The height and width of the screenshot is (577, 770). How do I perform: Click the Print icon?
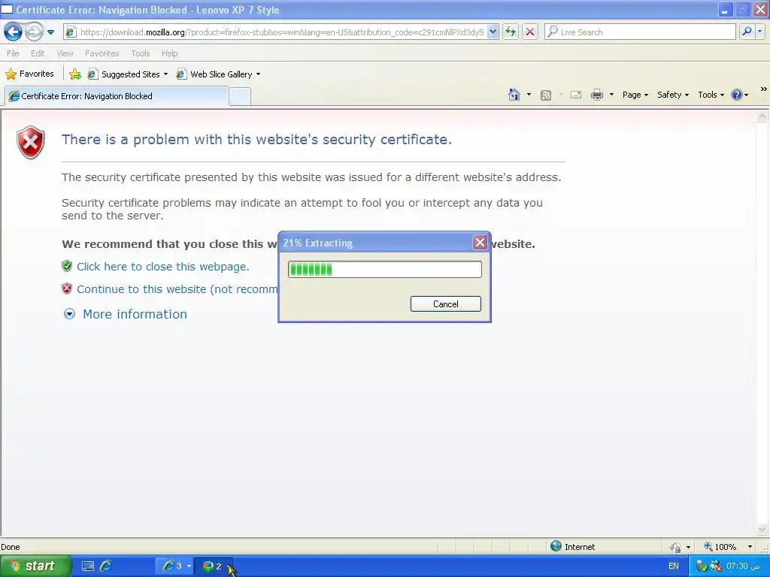[596, 95]
